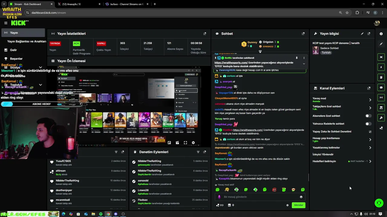Pop out the Yayın İstatistikleri panel
The height and width of the screenshot is (217, 387).
(205, 34)
